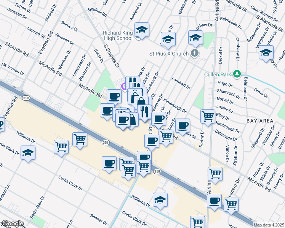Image resolution: width=285 pixels, height=228 pixels.
Task: Open the coffee cup marker beside Crescent Dr
Action: pos(214,200)
